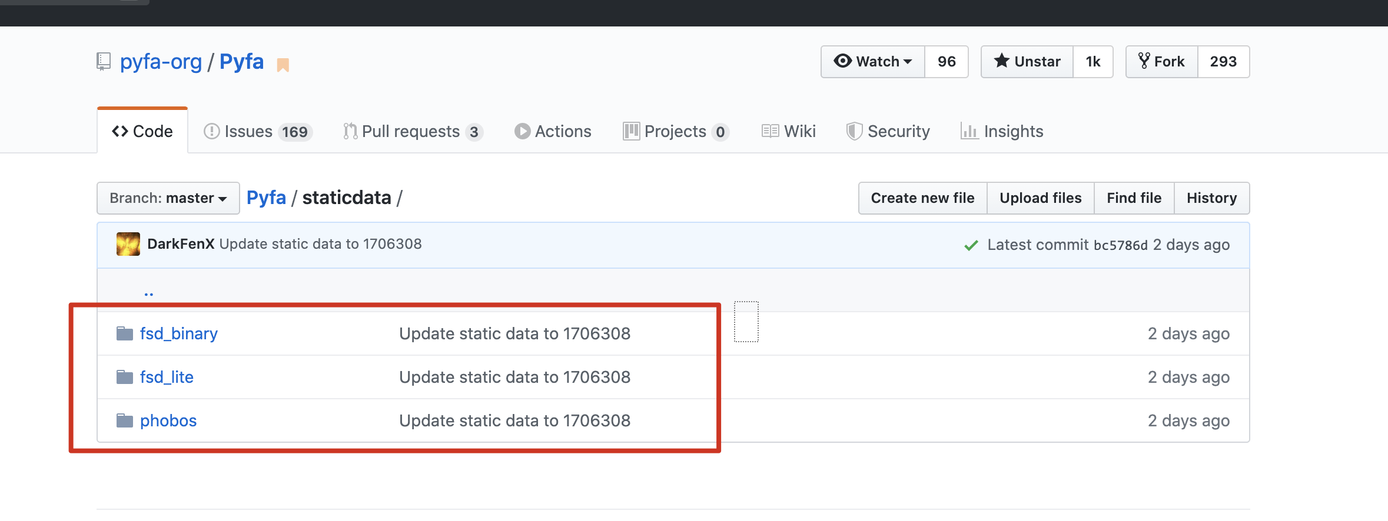Open the Issues tab
This screenshot has height=521, width=1388.
click(258, 131)
